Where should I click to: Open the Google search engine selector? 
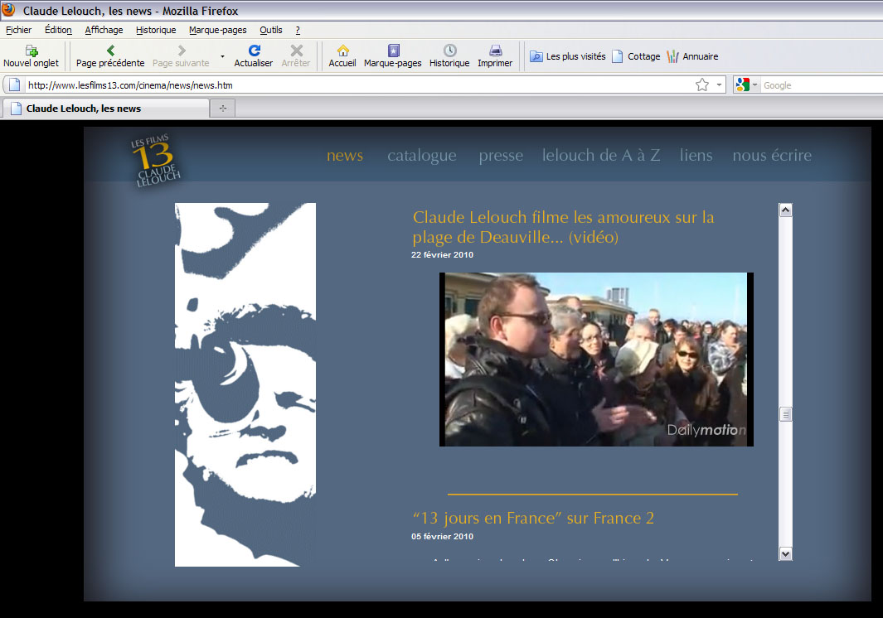tap(747, 85)
